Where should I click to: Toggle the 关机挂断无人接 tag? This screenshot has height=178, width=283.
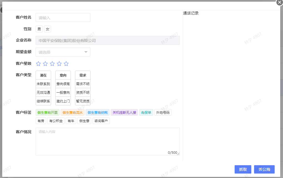[124, 112]
